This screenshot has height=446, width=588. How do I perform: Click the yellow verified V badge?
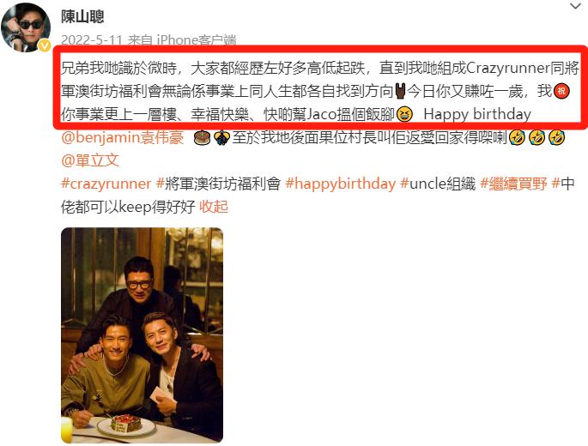[x=45, y=45]
